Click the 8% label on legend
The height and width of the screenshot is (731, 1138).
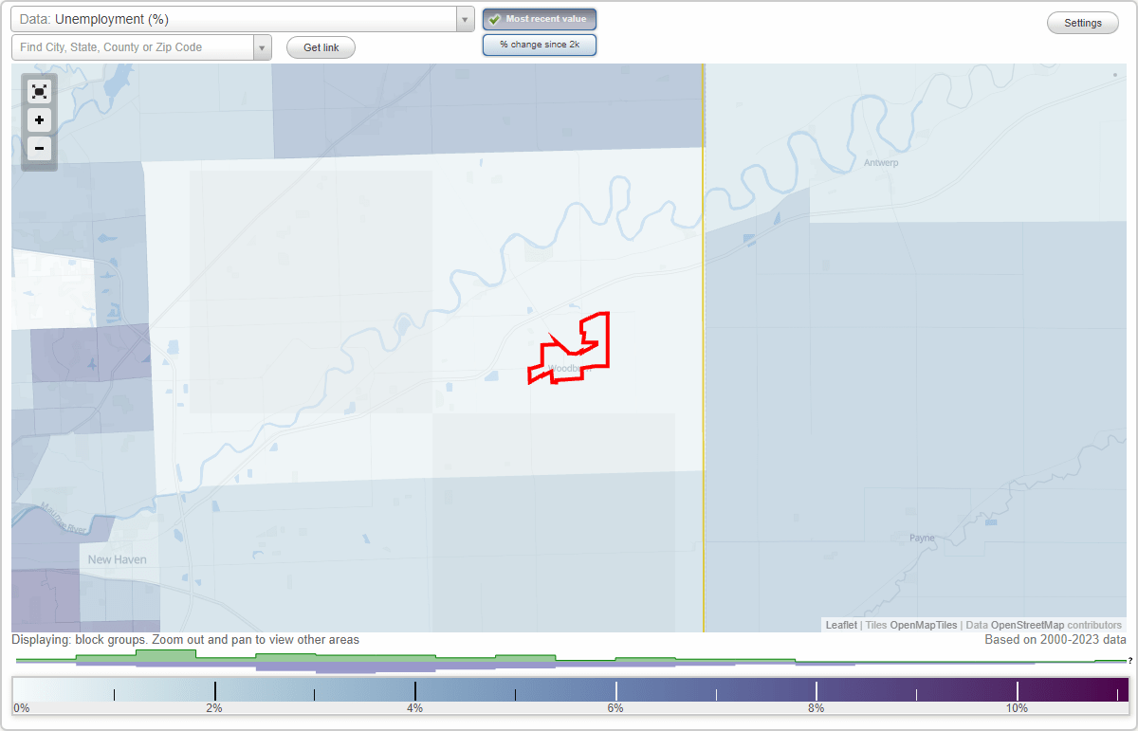click(816, 707)
